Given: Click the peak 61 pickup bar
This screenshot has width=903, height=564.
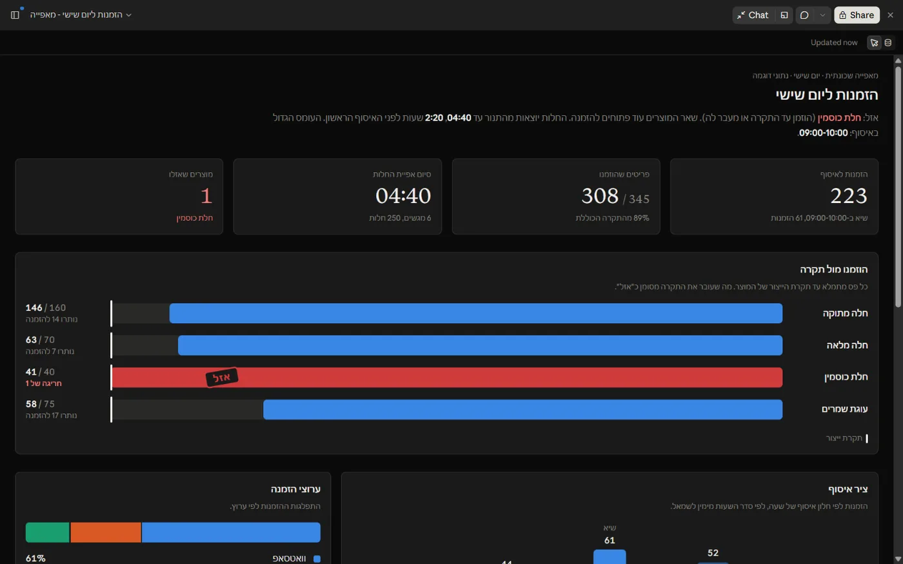Looking at the screenshot, I should pos(610,556).
